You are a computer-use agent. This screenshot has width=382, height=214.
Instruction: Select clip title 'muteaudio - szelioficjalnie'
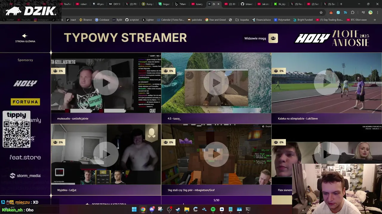tap(73, 119)
